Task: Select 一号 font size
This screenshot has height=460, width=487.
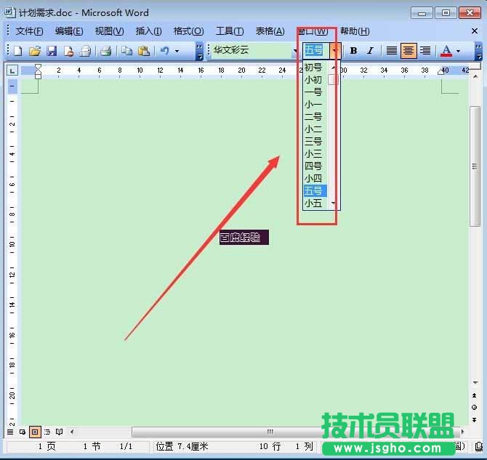Action: click(315, 92)
